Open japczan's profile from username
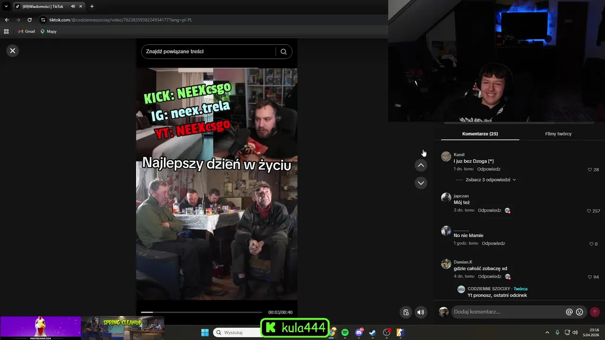 (x=461, y=195)
